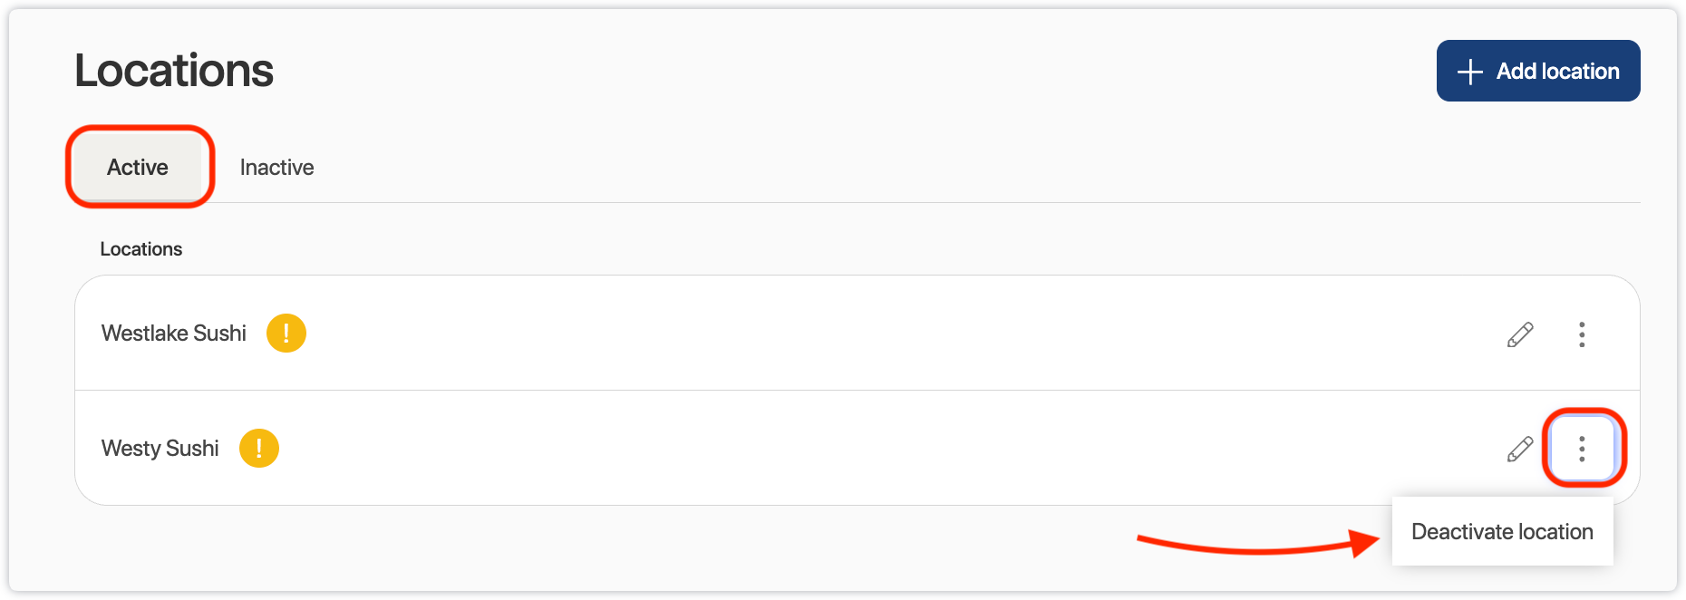1686x600 pixels.
Task: Toggle Westy Sushi's three-dot options menu
Action: [1582, 449]
